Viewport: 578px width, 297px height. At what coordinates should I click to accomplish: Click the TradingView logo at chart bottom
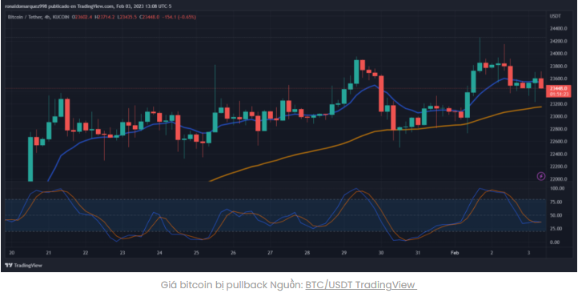(23, 265)
